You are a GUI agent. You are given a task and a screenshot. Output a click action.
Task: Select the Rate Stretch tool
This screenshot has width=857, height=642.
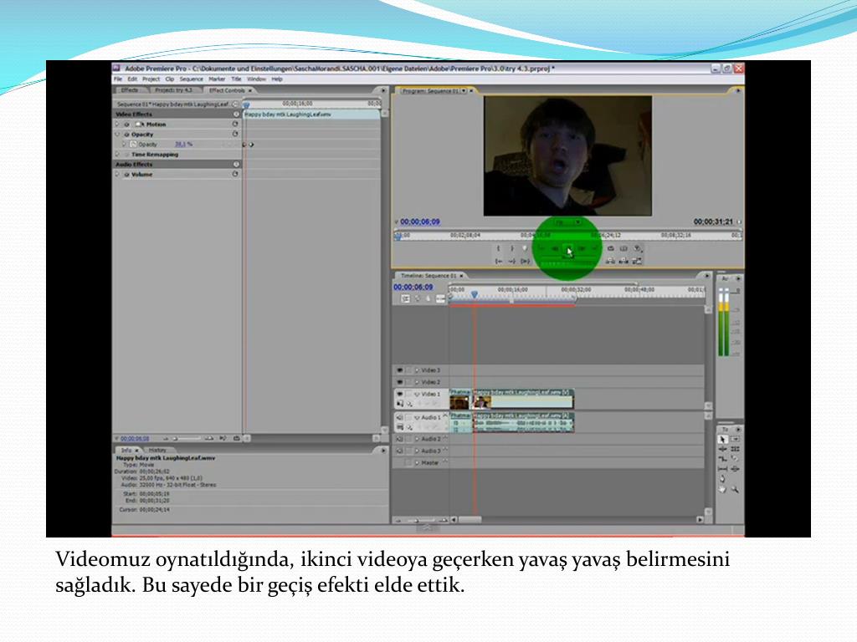pos(722,459)
